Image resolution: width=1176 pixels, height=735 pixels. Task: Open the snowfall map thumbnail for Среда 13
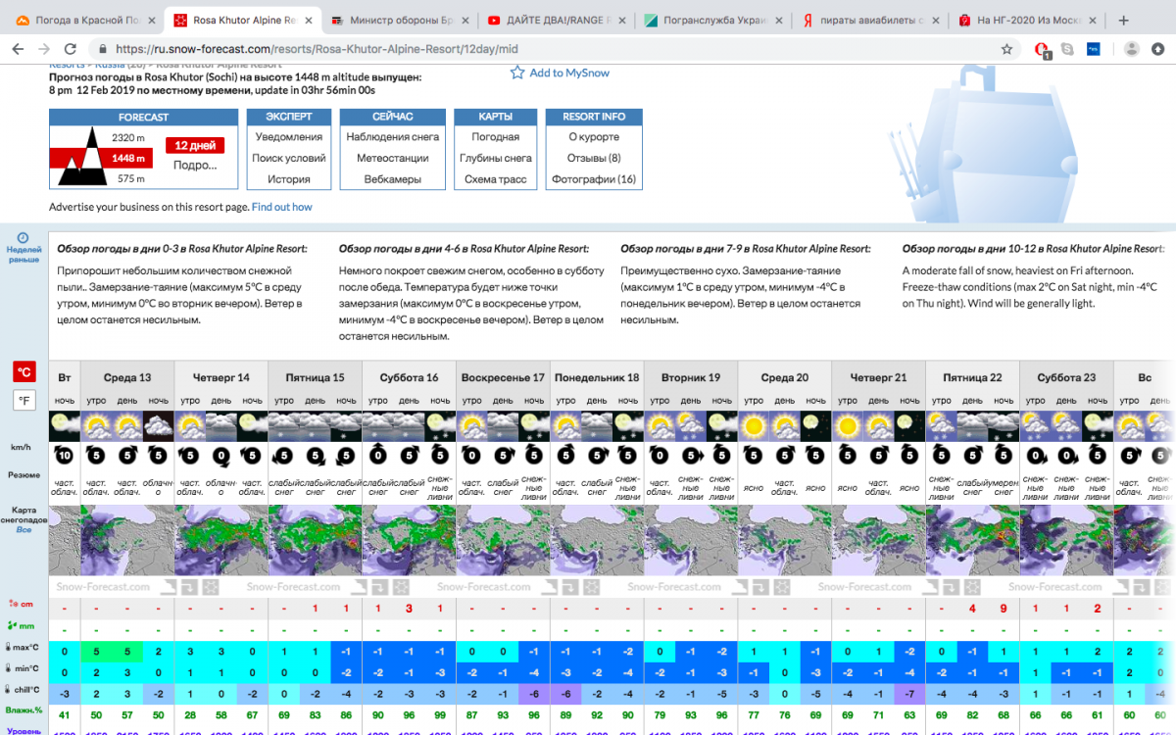tap(126, 540)
